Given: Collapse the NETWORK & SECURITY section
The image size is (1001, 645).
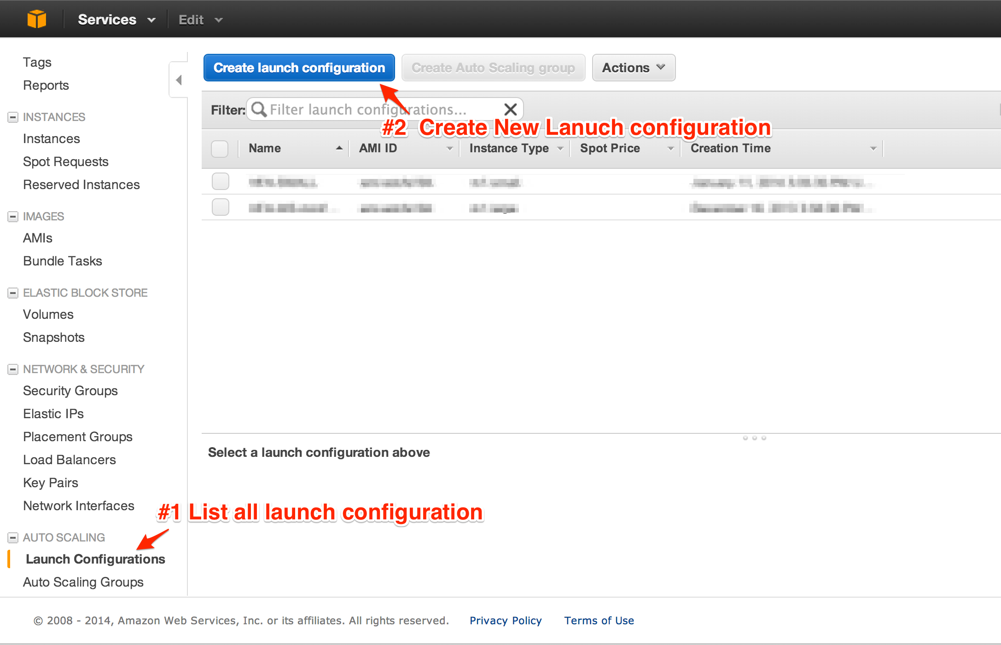Looking at the screenshot, I should point(13,369).
